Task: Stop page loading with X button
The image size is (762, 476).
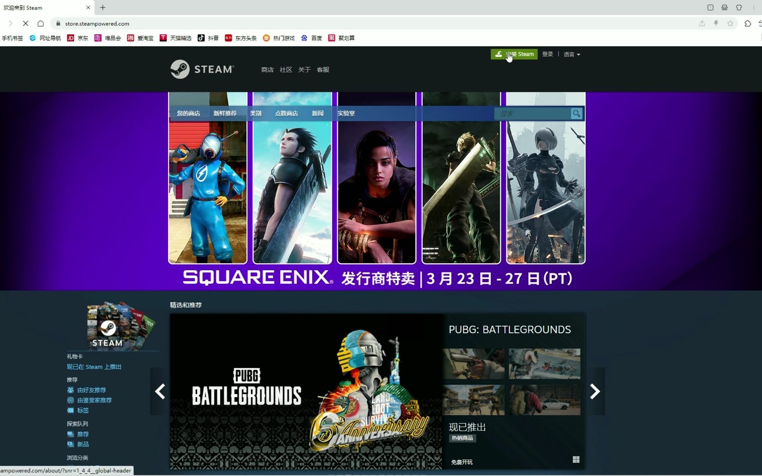Action: coord(26,23)
